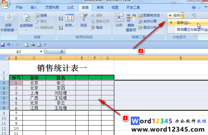Click the blue Help question icon
Viewport: 208px width, 135px height.
click(194, 7)
